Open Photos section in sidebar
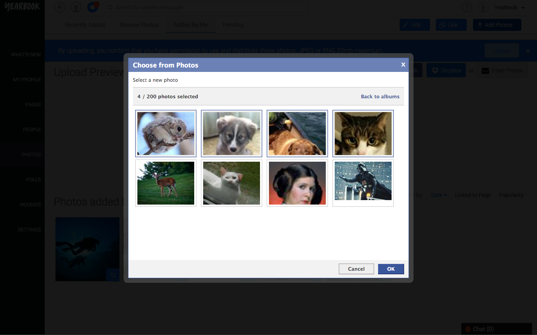This screenshot has height=335, width=537. 31,155
